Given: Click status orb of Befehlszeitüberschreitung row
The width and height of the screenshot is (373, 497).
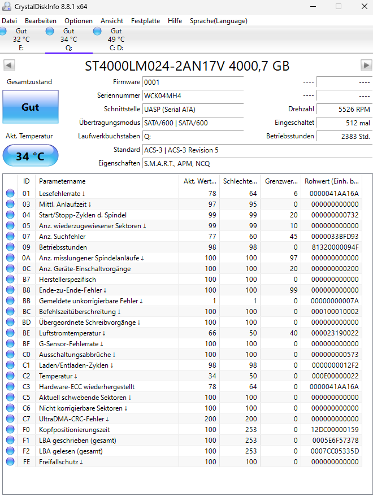Looking at the screenshot, I should point(11,312).
